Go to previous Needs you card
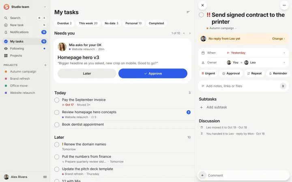The image size is (292, 182). pos(184,33)
